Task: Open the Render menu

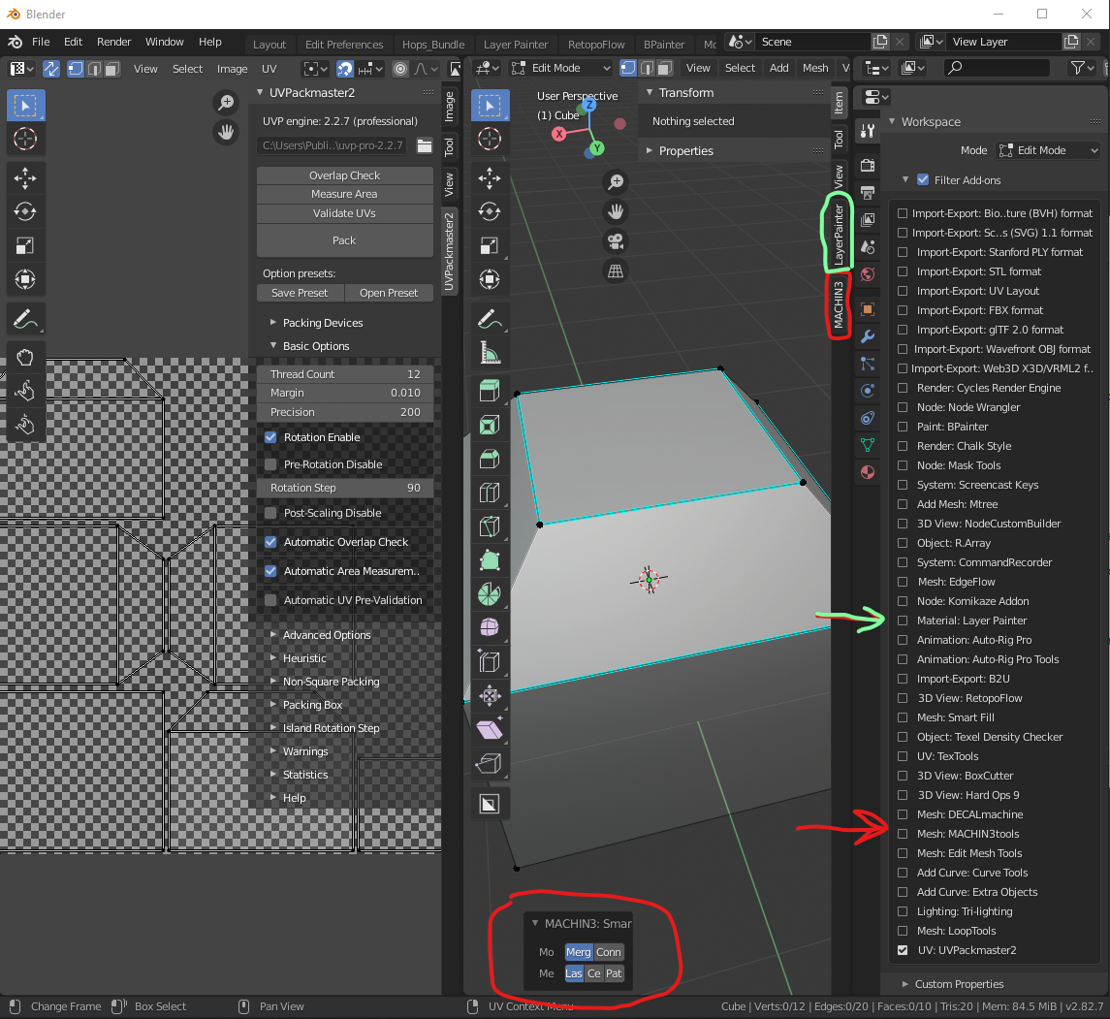Action: 114,42
